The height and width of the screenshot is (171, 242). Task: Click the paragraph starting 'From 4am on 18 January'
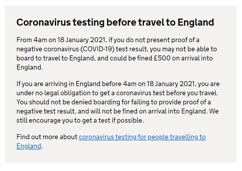117,54
